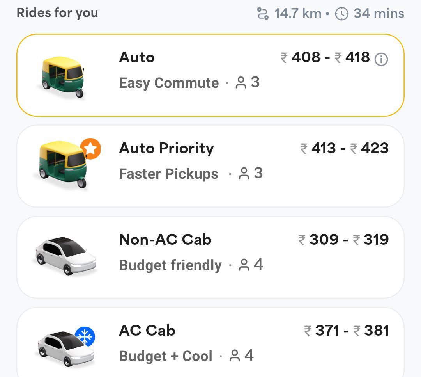Screen dimensions: 421x377
Task: Tap the route distance icon near 14.7 km
Action: click(263, 13)
